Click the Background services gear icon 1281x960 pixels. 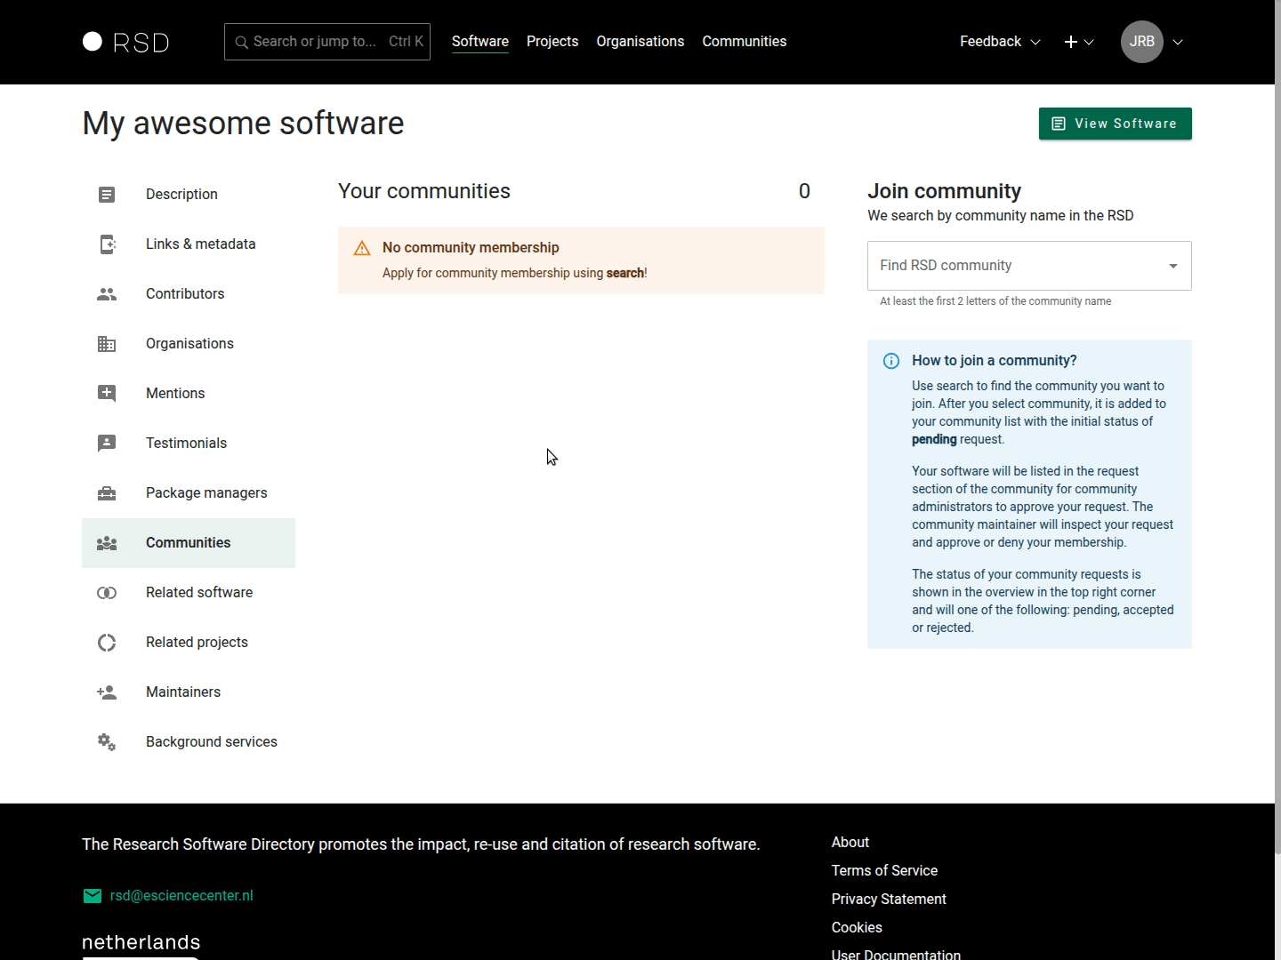click(107, 742)
